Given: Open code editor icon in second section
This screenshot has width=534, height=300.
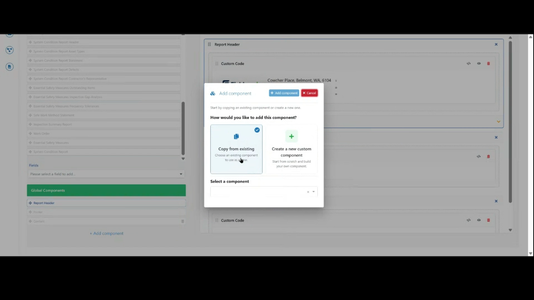Looking at the screenshot, I should click(479, 156).
